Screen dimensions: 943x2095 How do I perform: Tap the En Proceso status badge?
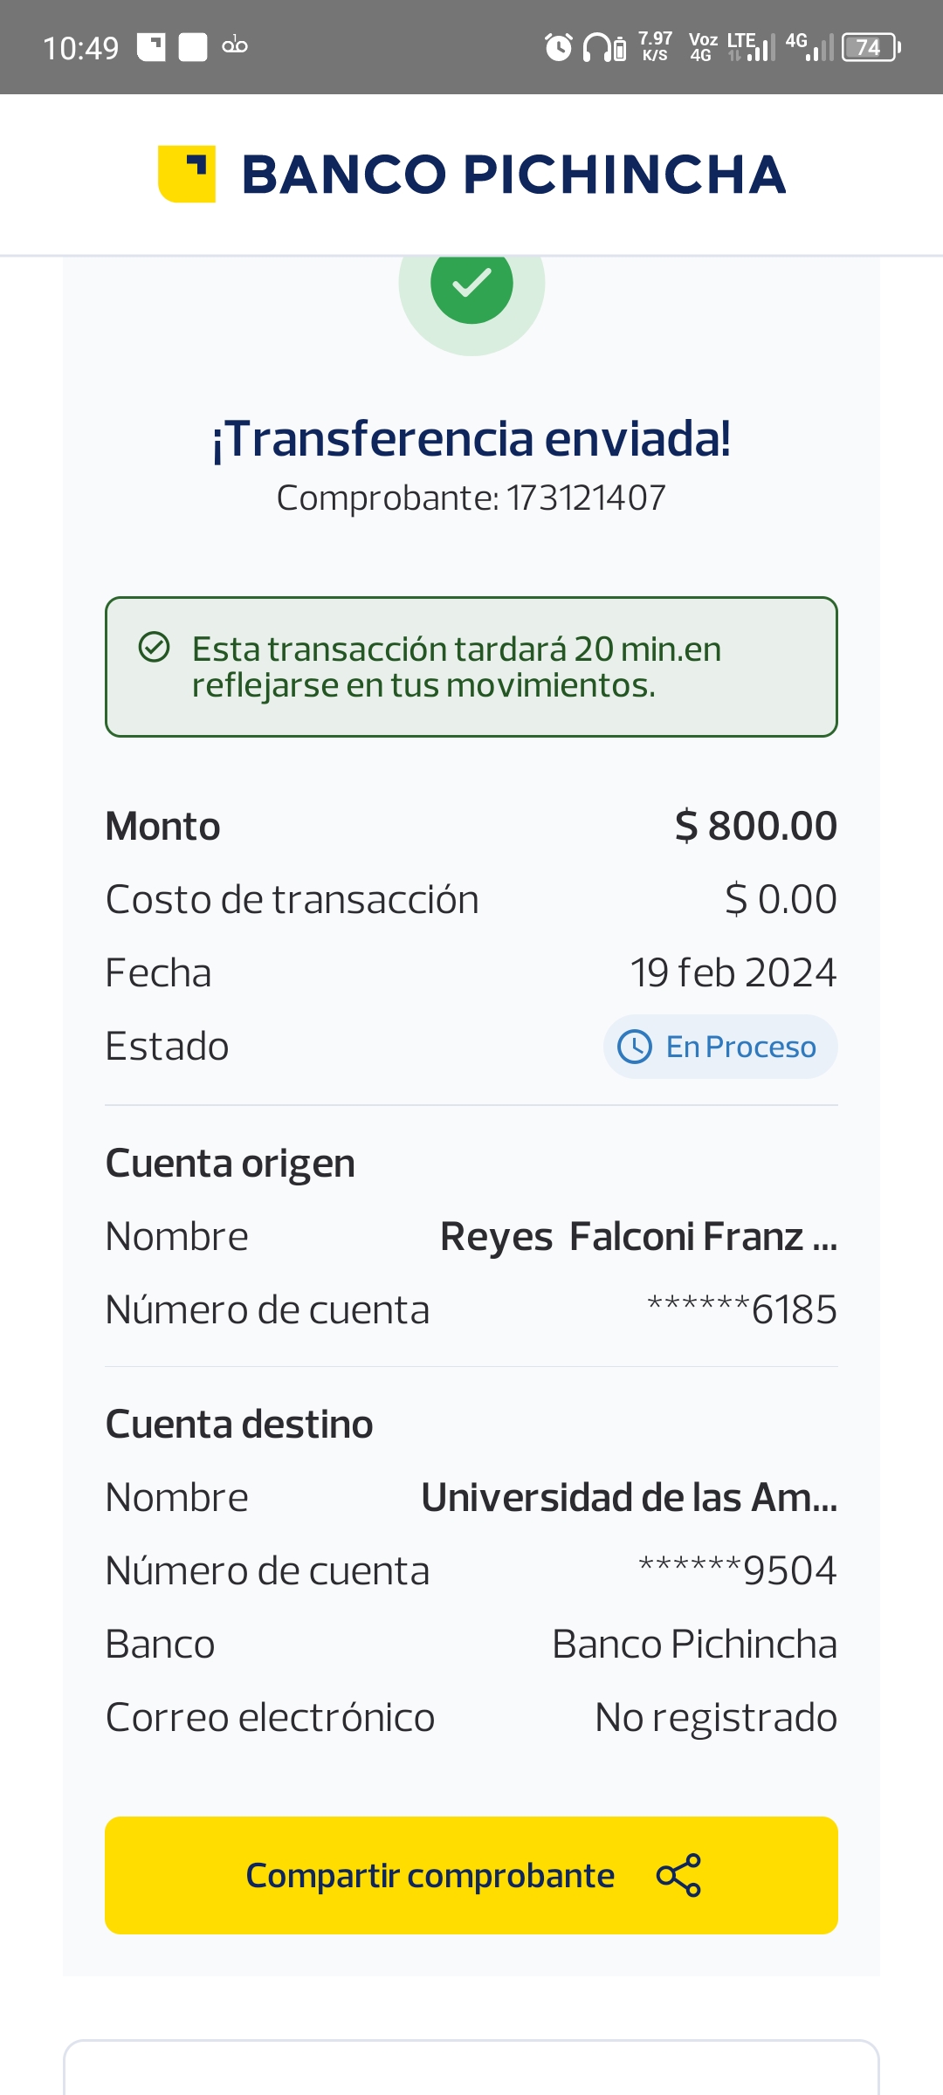coord(720,1047)
